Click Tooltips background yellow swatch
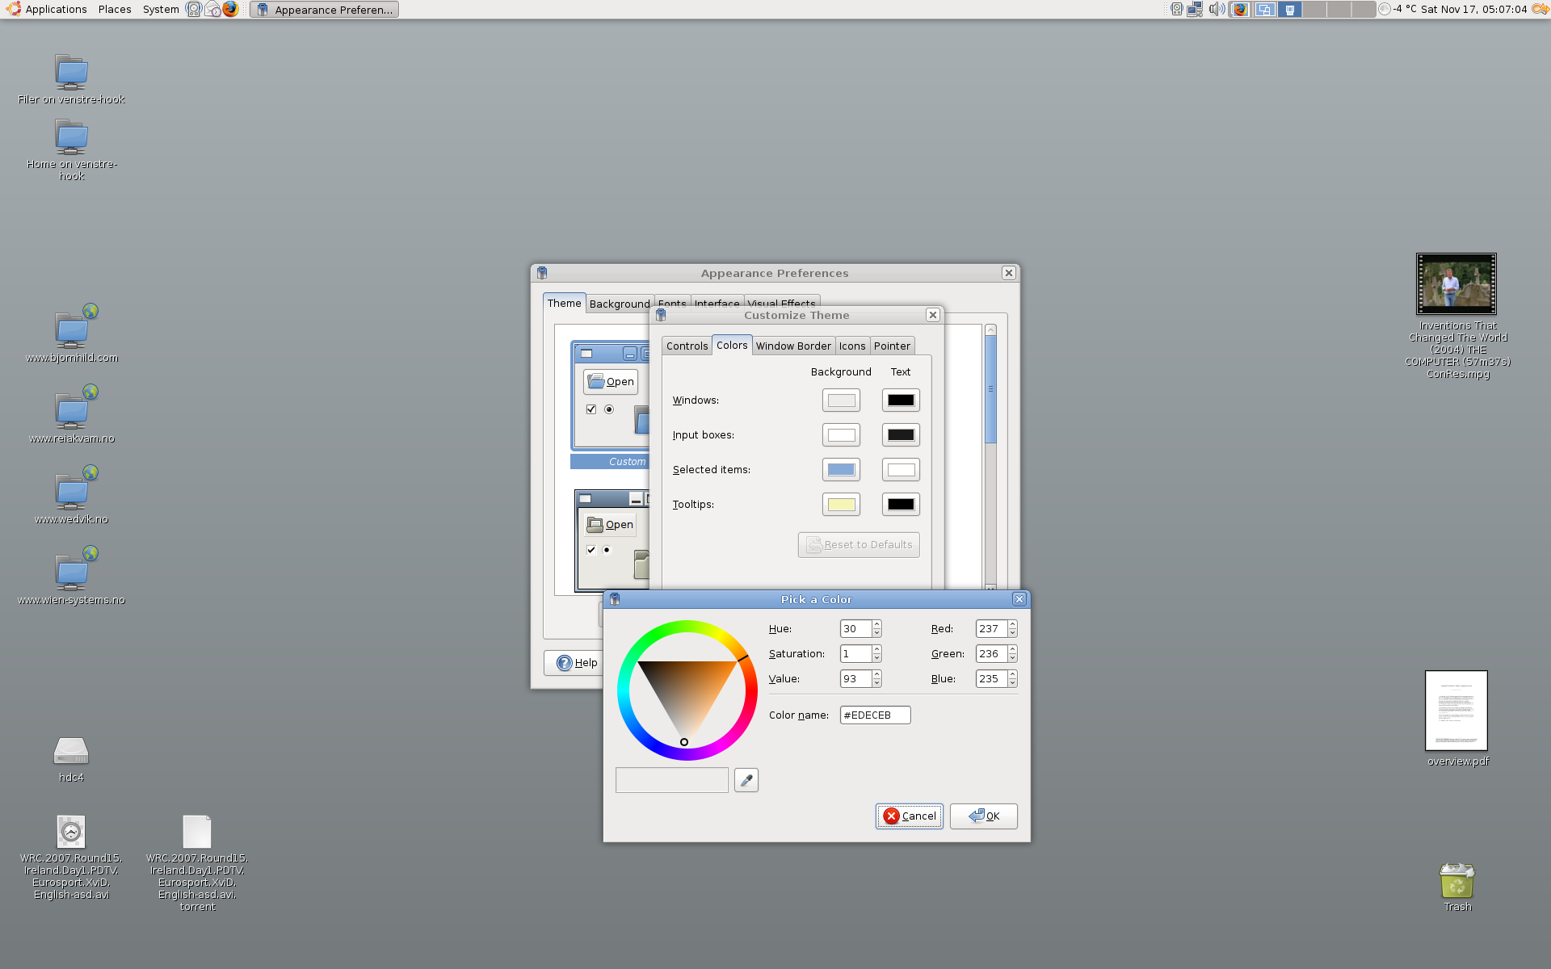This screenshot has height=969, width=1551. pyautogui.click(x=841, y=505)
